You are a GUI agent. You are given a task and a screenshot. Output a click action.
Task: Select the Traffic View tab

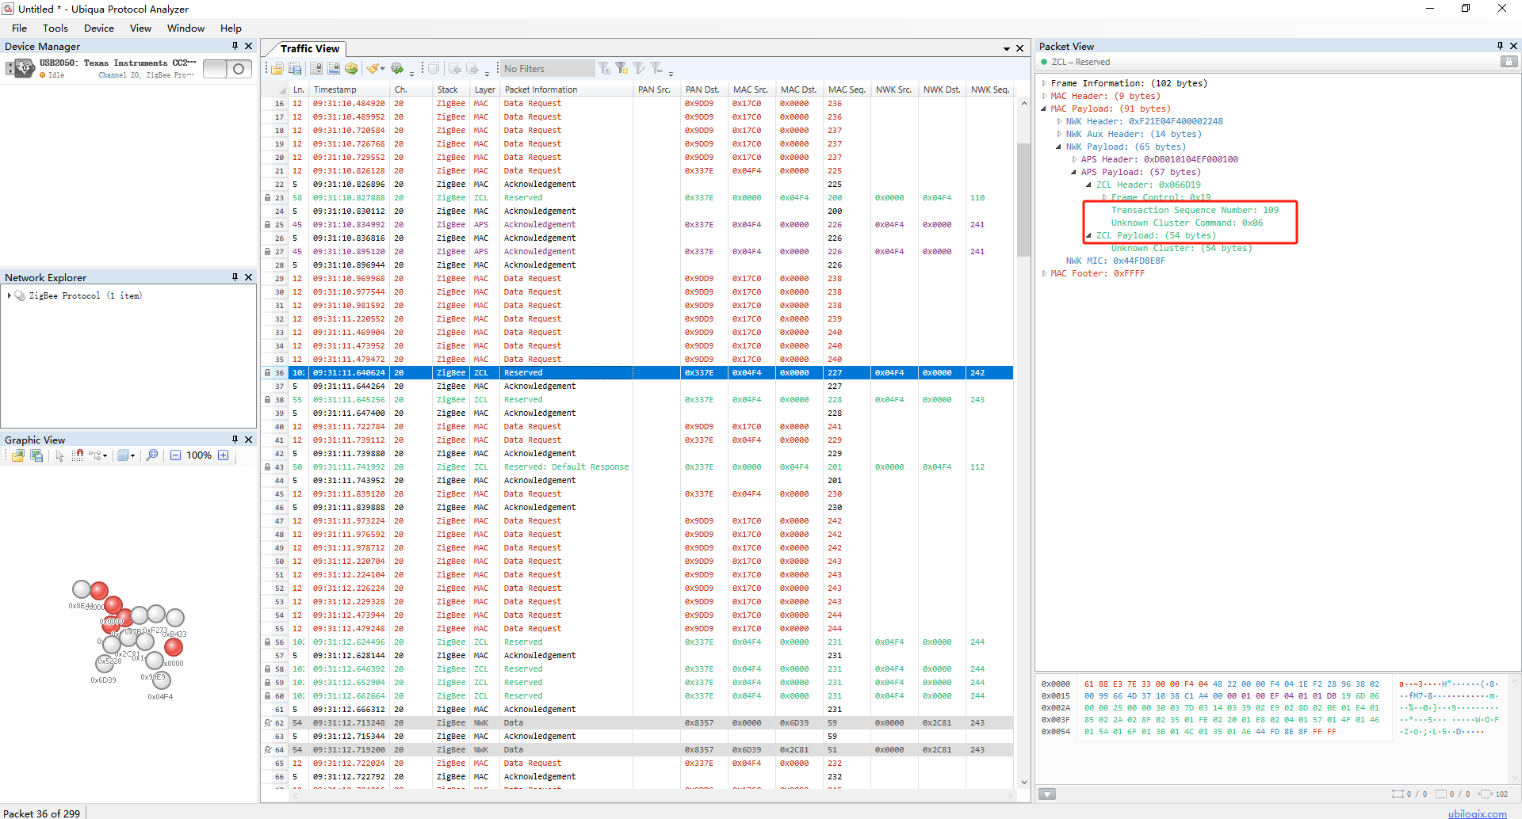pos(310,48)
